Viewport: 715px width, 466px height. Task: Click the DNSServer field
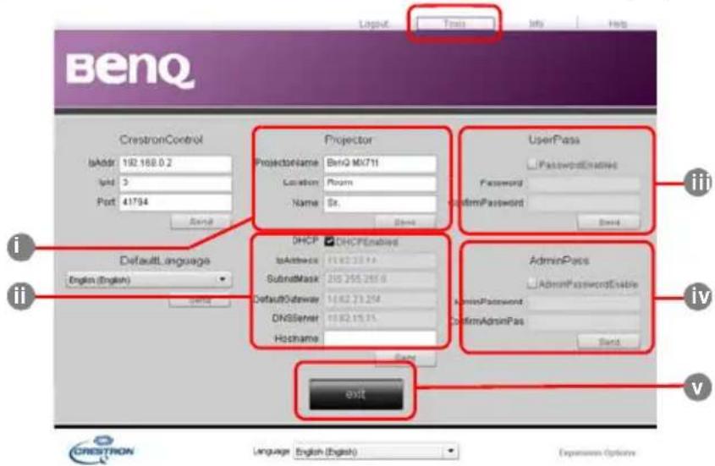click(380, 318)
